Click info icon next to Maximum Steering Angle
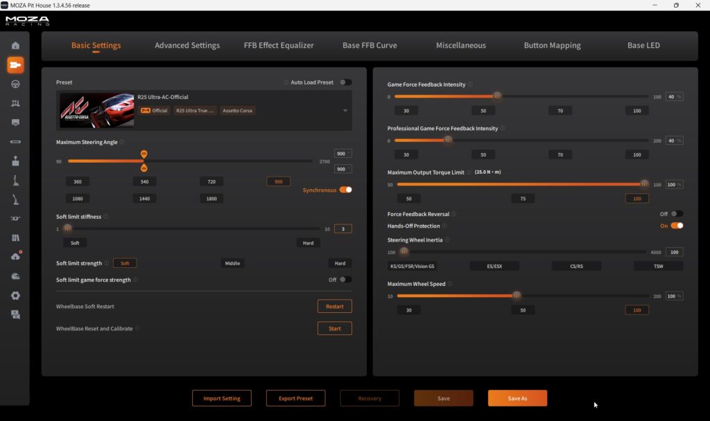This screenshot has width=710, height=421. (123, 142)
